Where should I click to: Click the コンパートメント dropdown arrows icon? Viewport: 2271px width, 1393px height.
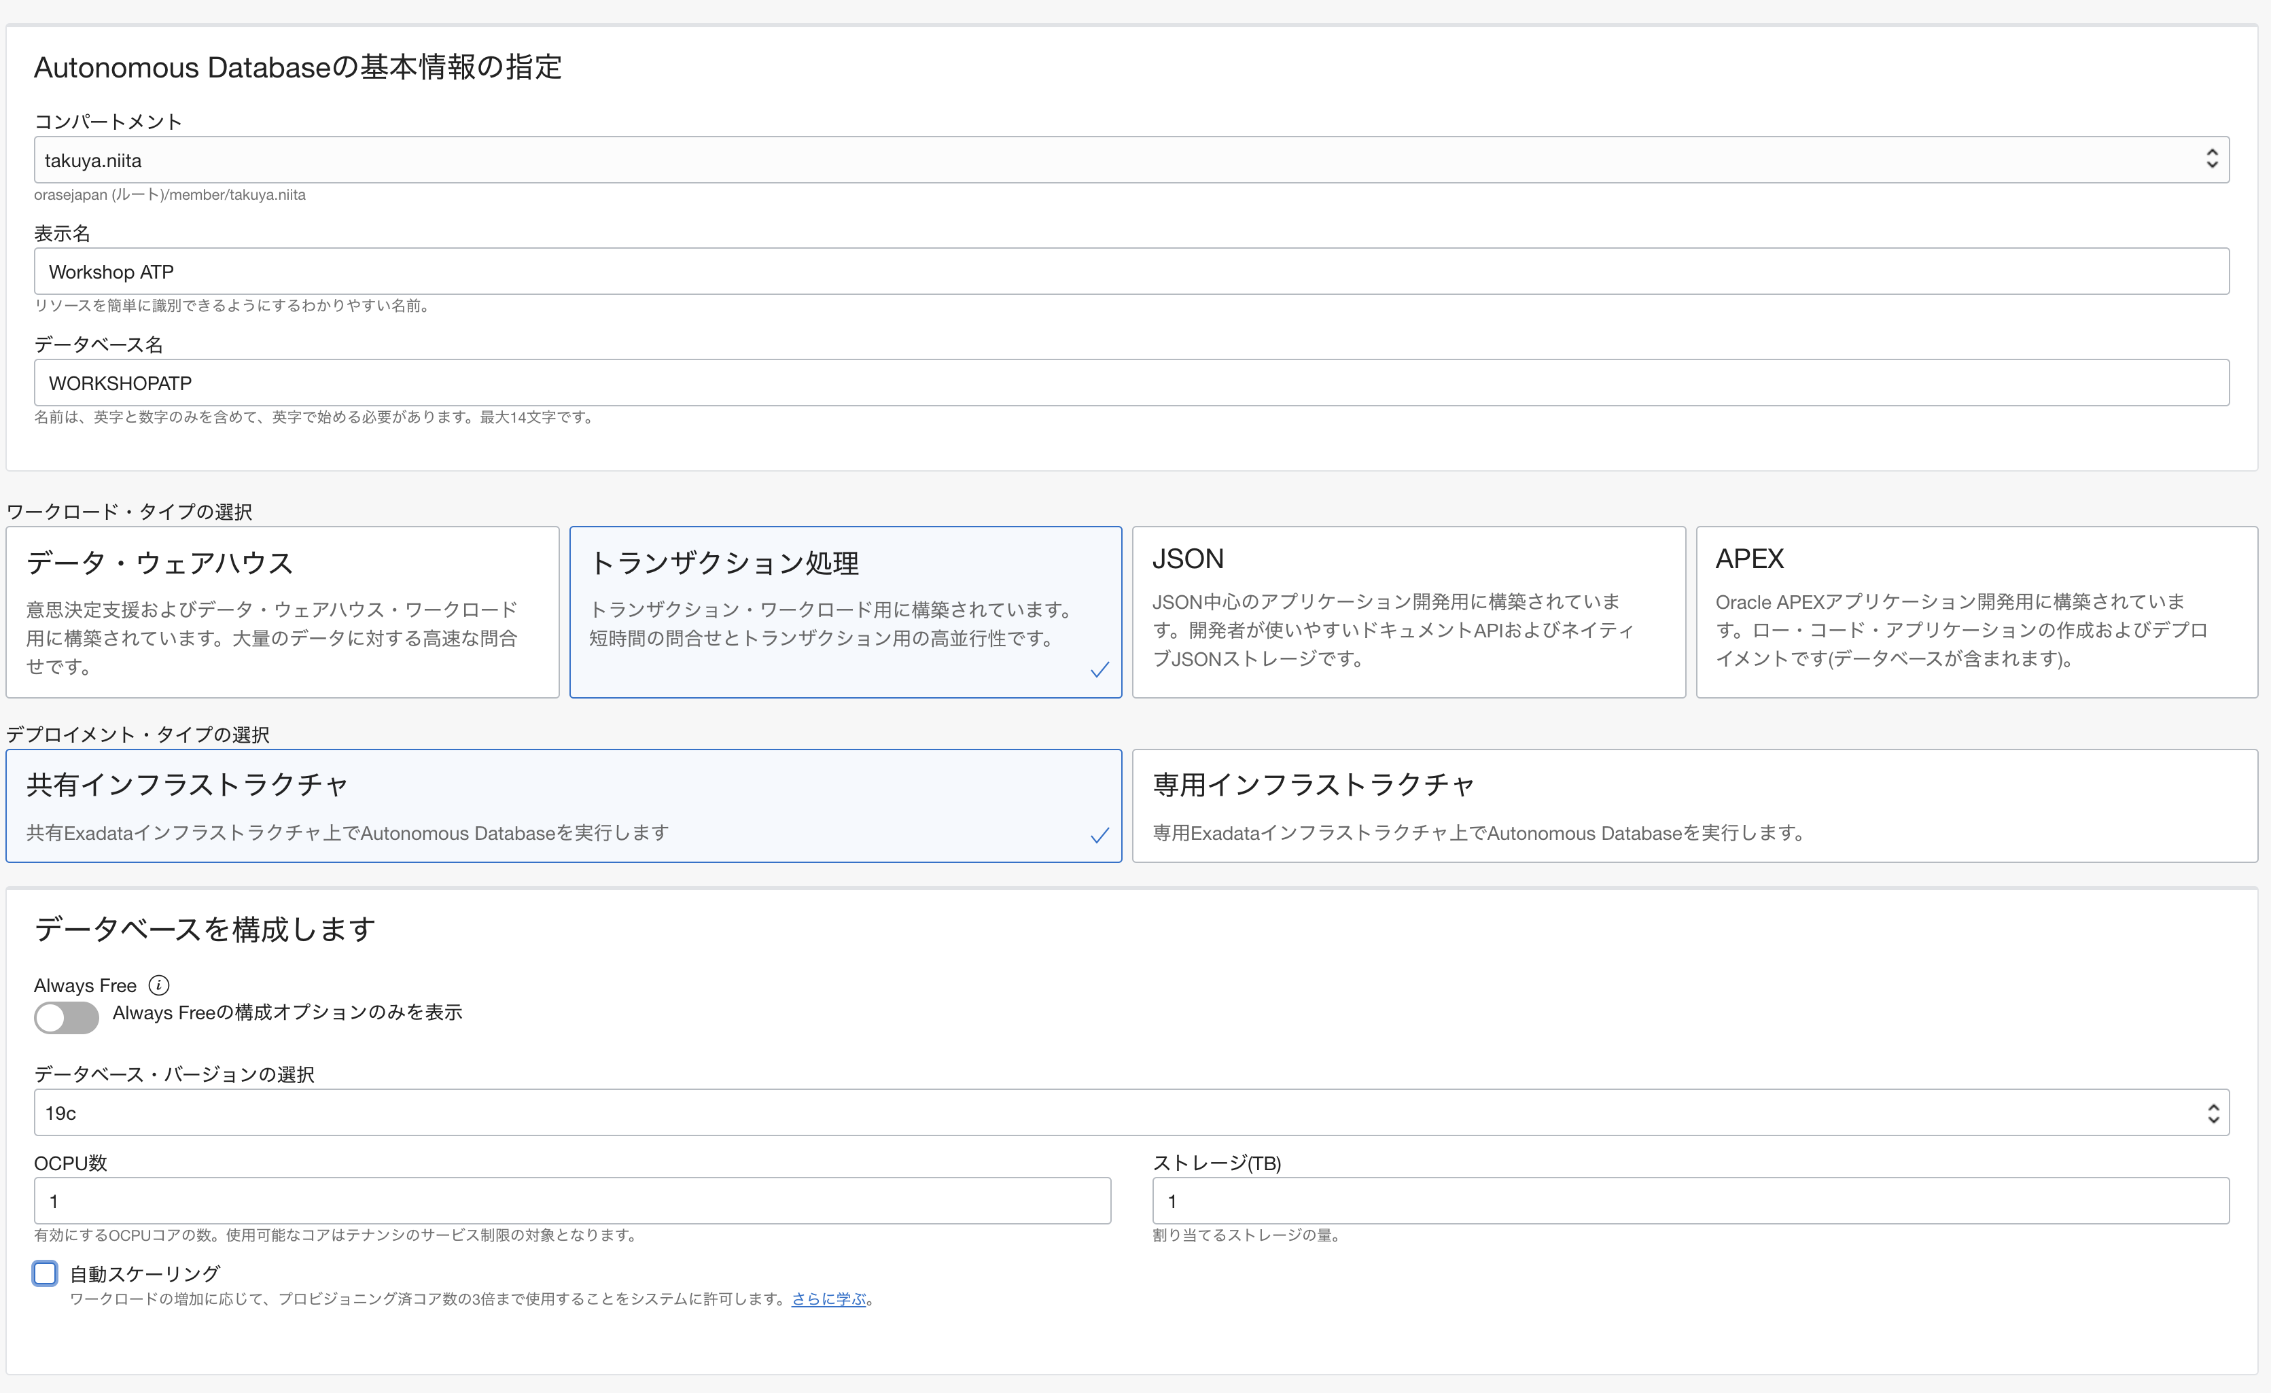coord(2211,160)
